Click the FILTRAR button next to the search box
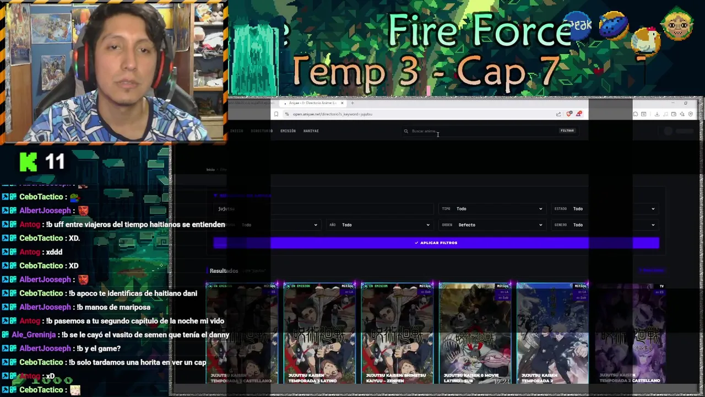Viewport: 705px width, 397px height. pos(567,131)
